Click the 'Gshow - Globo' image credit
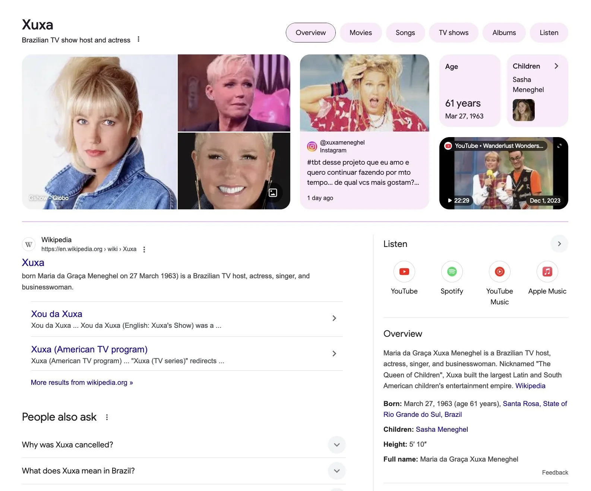This screenshot has height=491, width=591. point(48,198)
